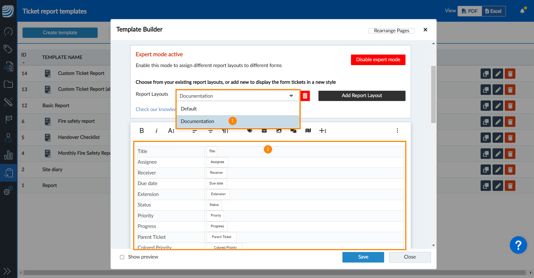Select Default from layout options
534x278 pixels.
(x=189, y=109)
